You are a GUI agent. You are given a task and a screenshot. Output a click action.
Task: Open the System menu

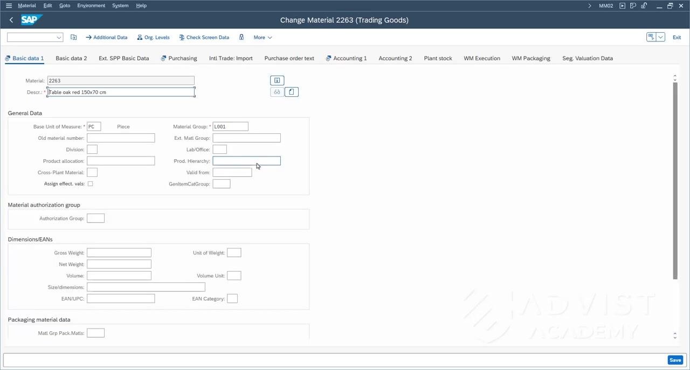point(120,5)
